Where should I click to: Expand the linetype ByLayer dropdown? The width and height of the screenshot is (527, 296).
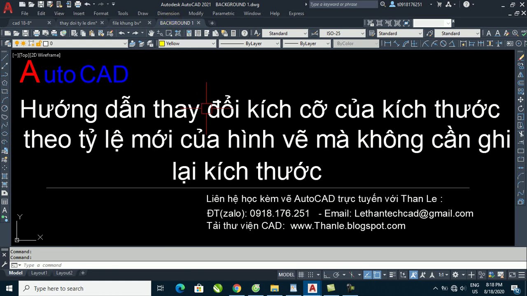tap(277, 44)
